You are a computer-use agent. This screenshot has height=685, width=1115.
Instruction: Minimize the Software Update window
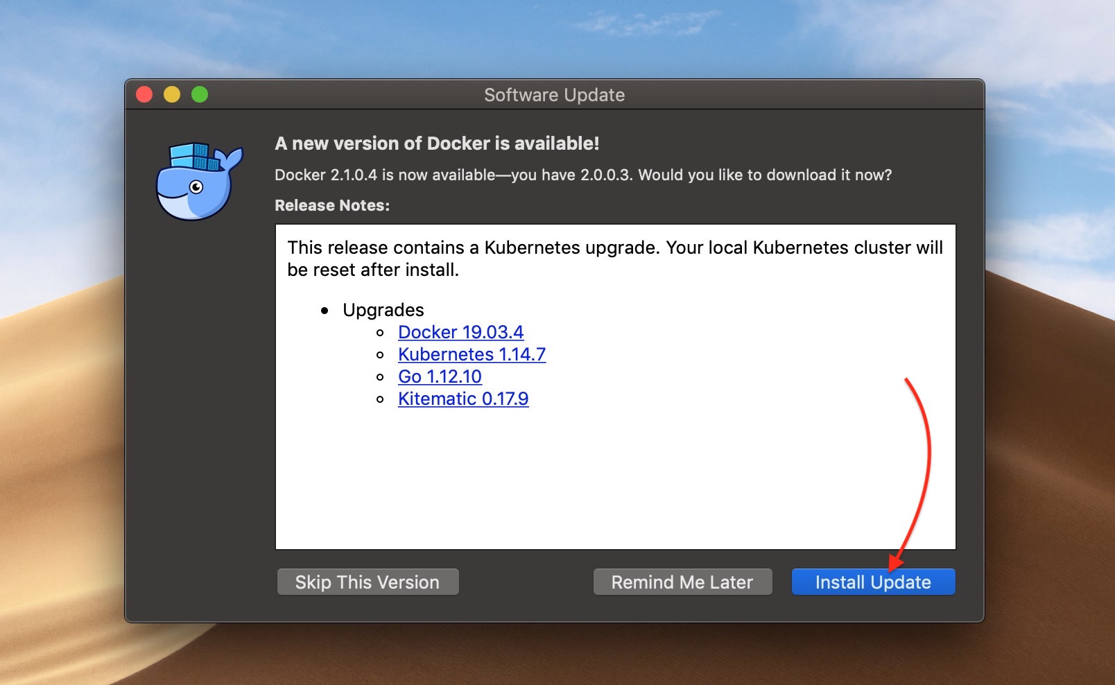pos(172,94)
